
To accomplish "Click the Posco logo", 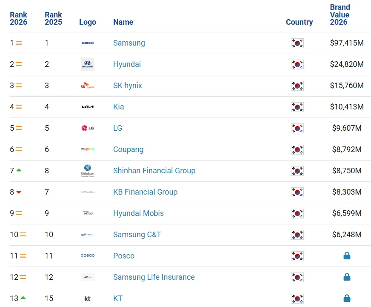I will (88, 255).
